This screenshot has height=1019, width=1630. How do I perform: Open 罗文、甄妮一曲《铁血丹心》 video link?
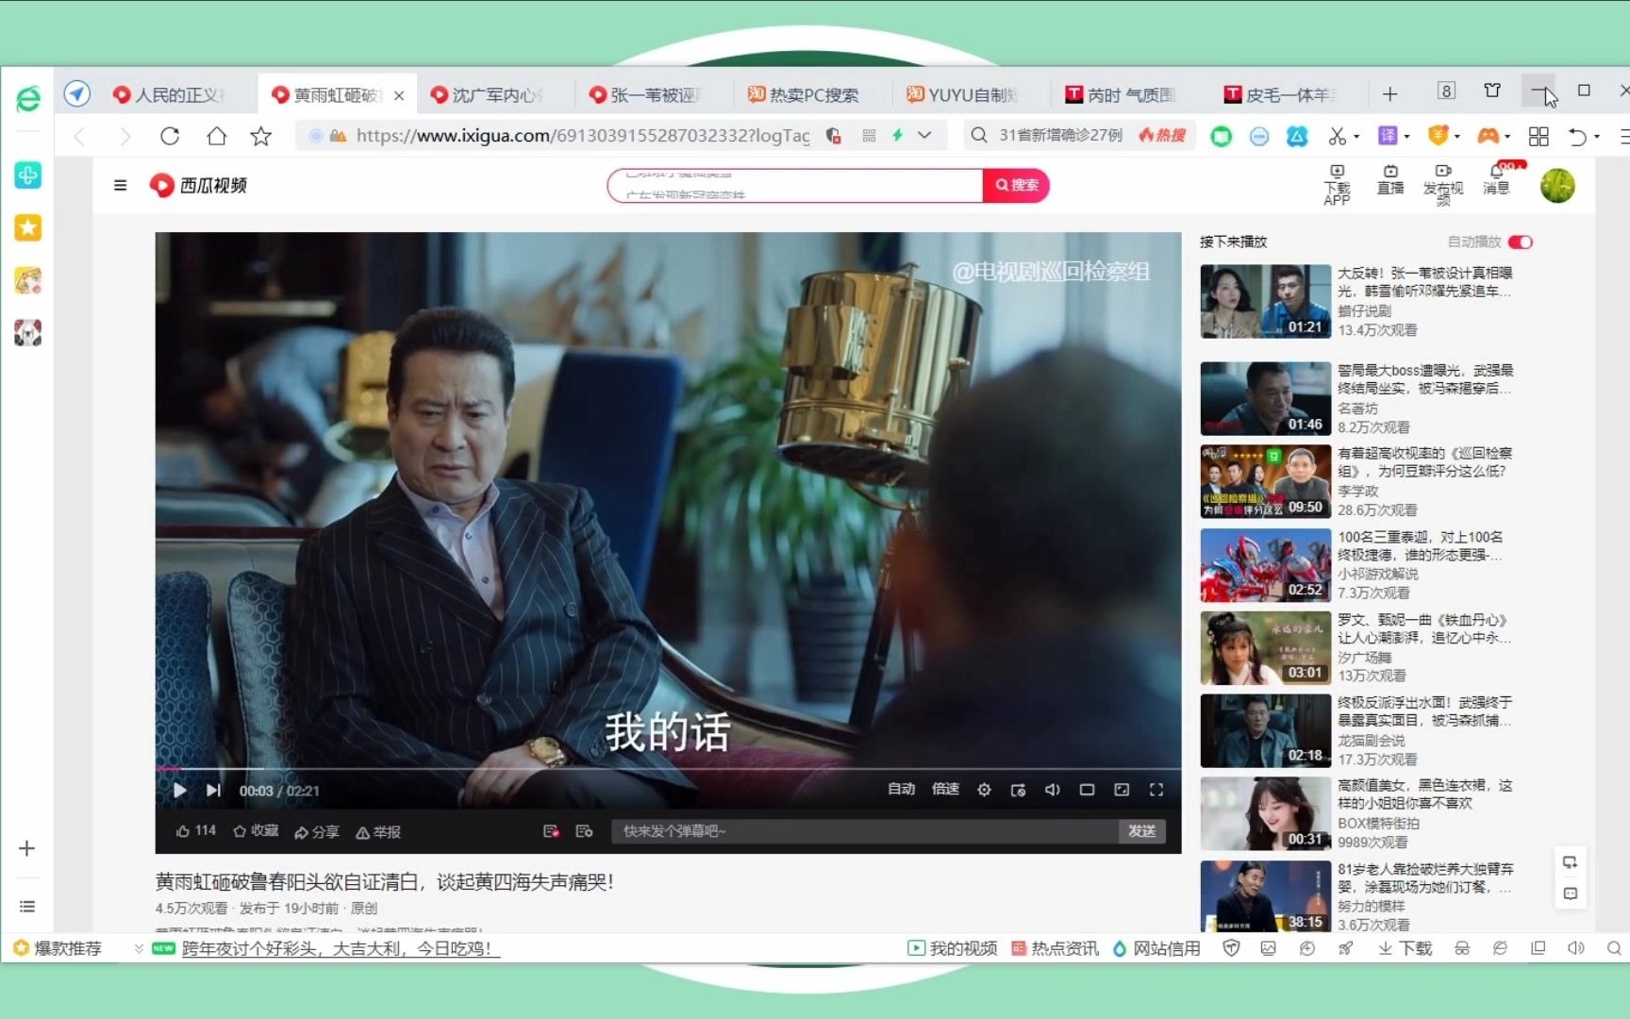point(1423,628)
